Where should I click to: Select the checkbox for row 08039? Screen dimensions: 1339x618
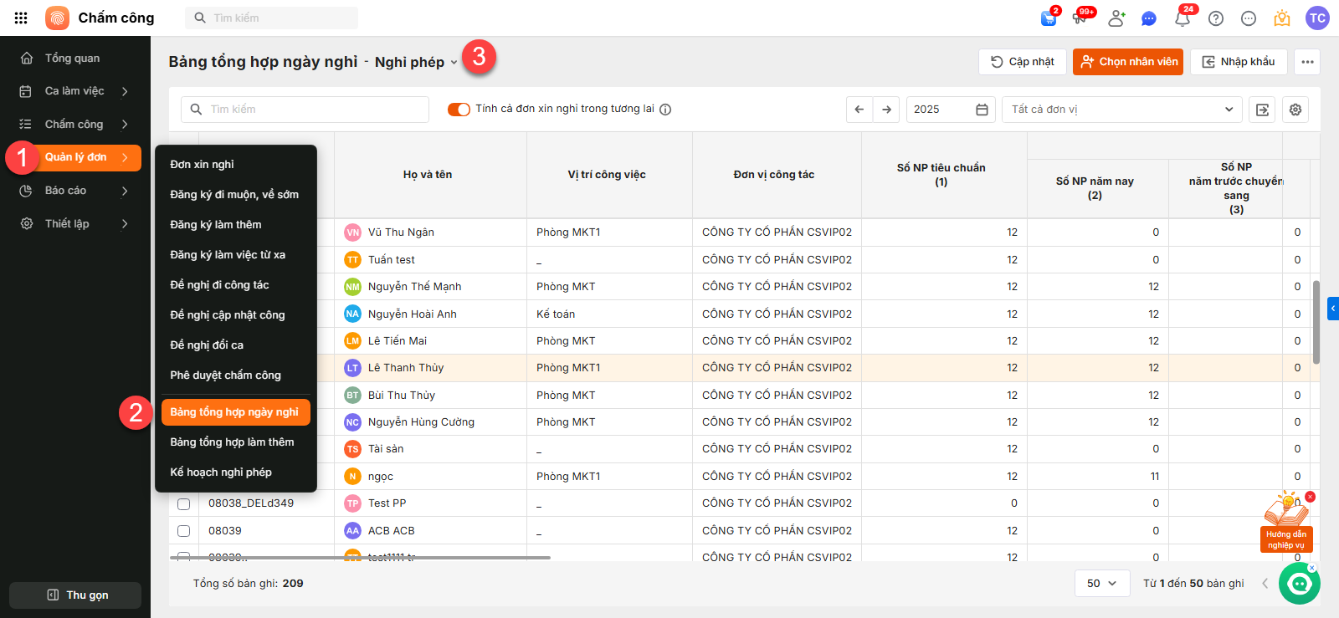[x=184, y=531]
